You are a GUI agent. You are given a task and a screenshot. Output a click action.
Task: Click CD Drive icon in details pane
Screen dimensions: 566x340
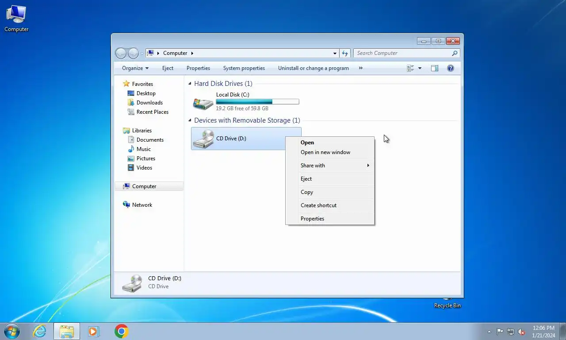click(132, 283)
